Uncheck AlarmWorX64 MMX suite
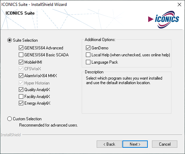 point(21,75)
